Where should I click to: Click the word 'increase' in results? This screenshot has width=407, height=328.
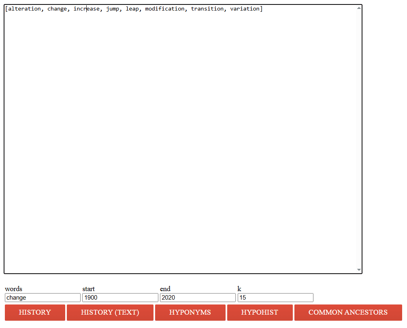86,9
